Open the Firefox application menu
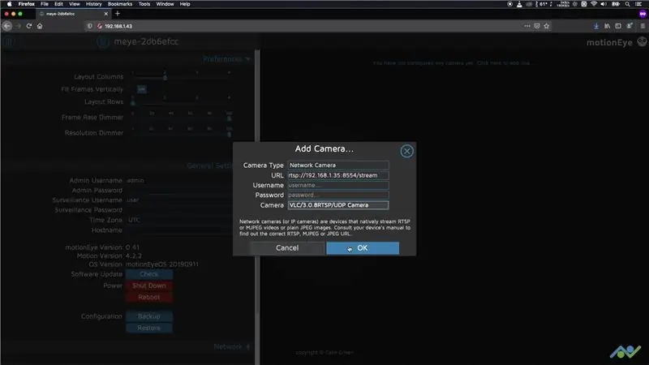This screenshot has height=365, width=649. pos(27,4)
